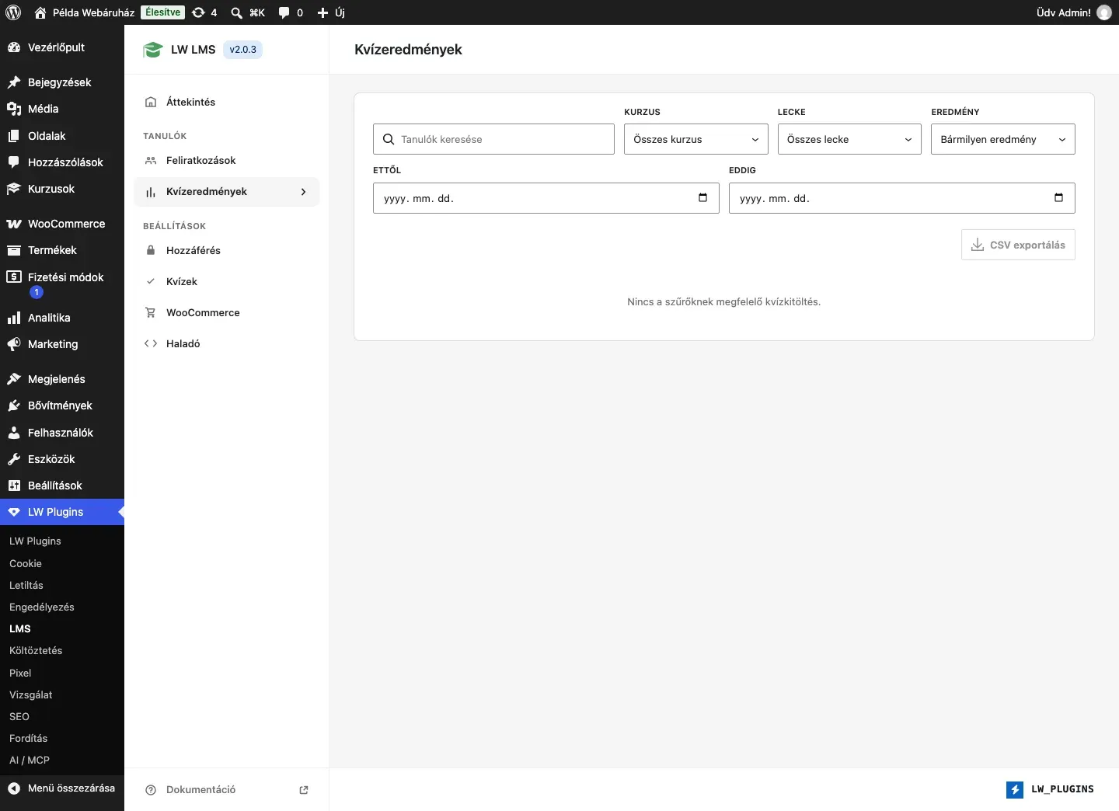Open Kvízek settings

[227, 281]
